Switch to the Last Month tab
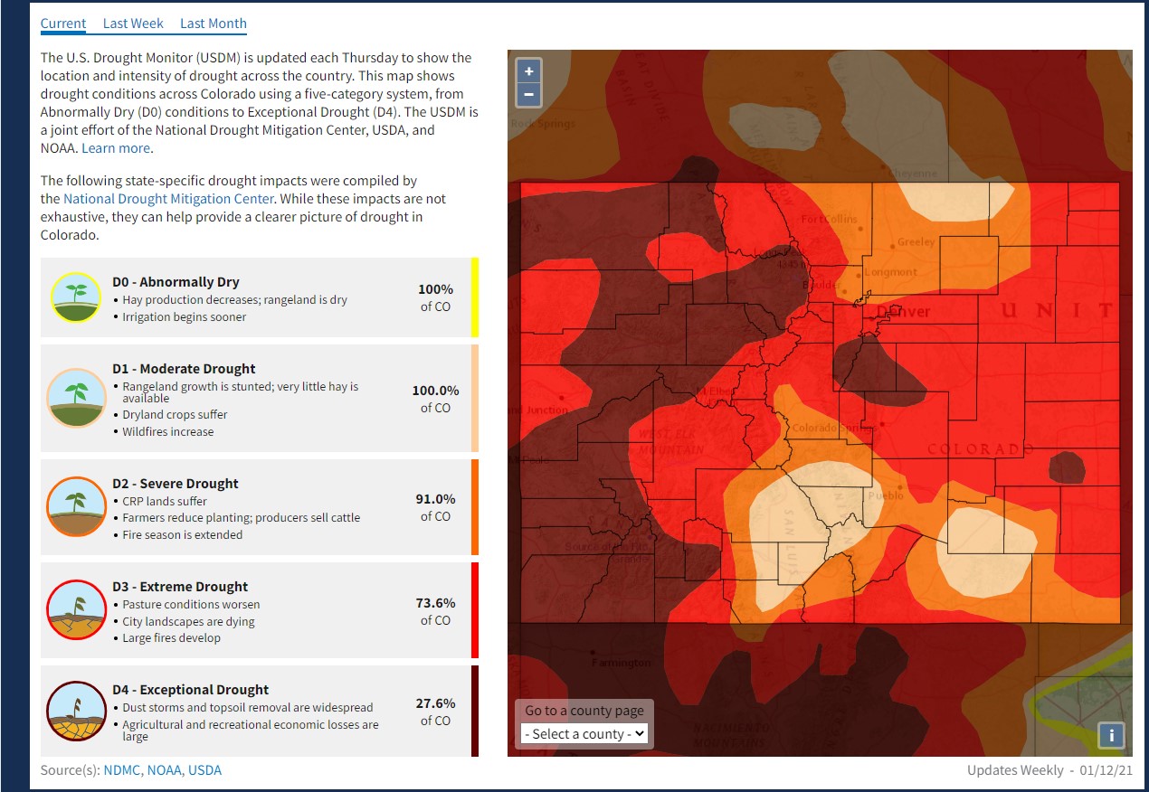Image resolution: width=1149 pixels, height=792 pixels. point(213,24)
